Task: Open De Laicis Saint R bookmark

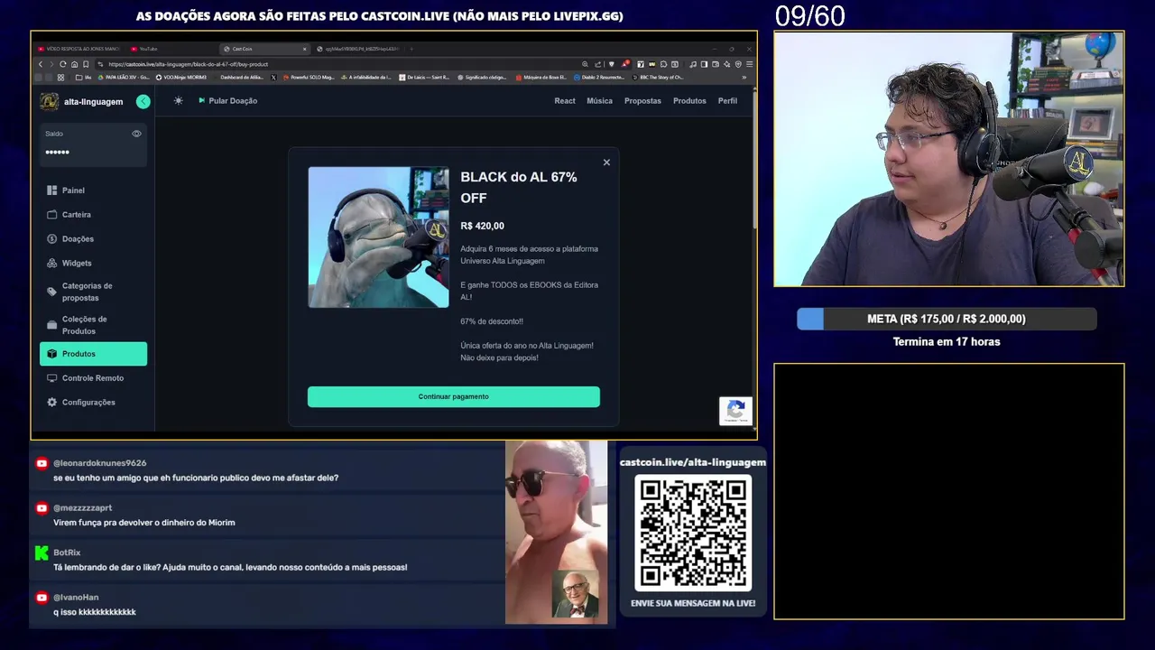Action: (424, 78)
